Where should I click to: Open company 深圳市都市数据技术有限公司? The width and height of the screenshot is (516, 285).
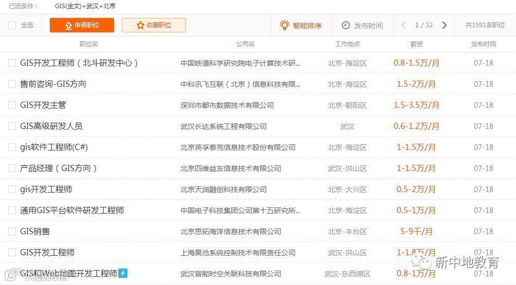pyautogui.click(x=227, y=105)
